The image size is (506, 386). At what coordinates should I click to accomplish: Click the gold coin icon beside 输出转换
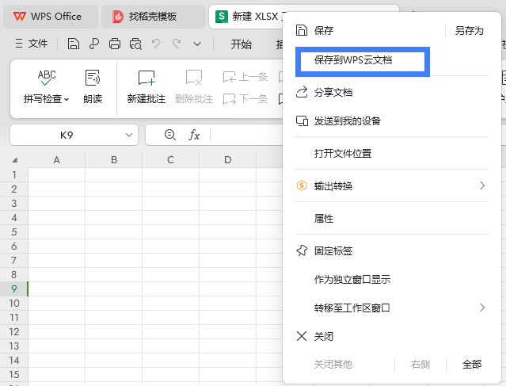point(302,185)
